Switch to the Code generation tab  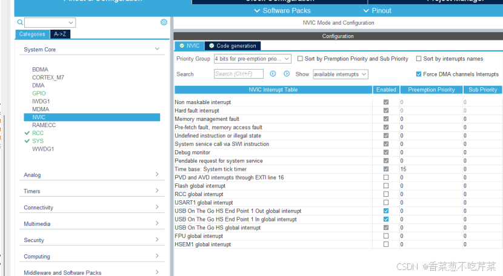(x=233, y=46)
